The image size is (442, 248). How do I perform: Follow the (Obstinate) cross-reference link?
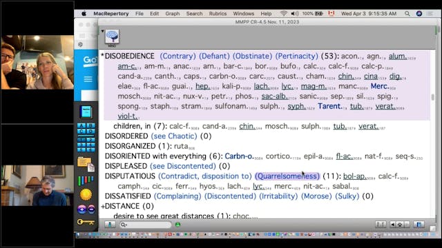tap(252, 56)
